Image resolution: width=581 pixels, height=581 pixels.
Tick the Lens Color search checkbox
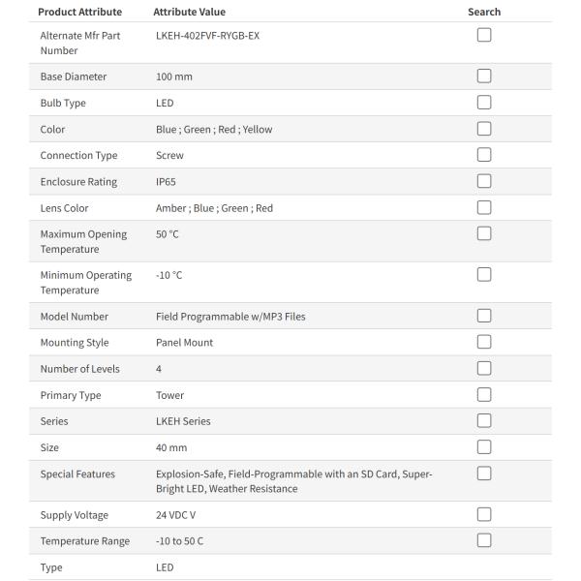(484, 206)
